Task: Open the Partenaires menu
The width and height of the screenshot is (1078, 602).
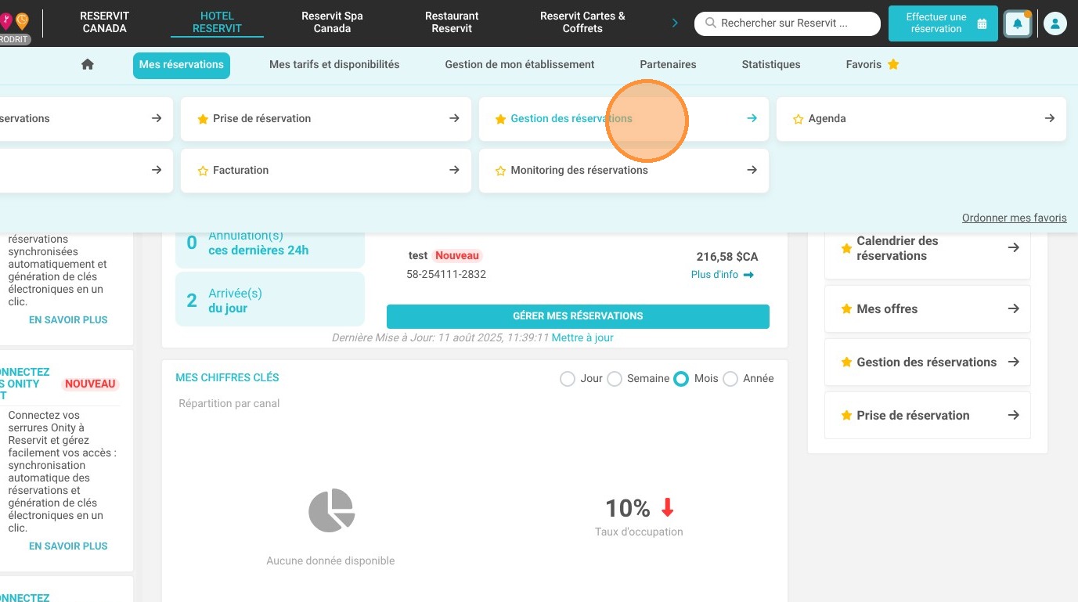Action: click(668, 65)
